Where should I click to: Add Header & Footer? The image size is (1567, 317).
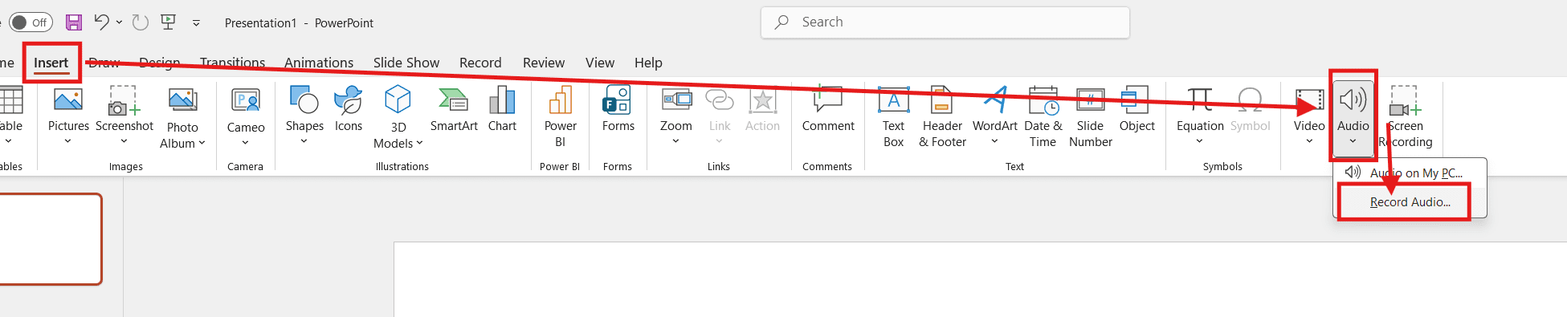click(x=942, y=117)
